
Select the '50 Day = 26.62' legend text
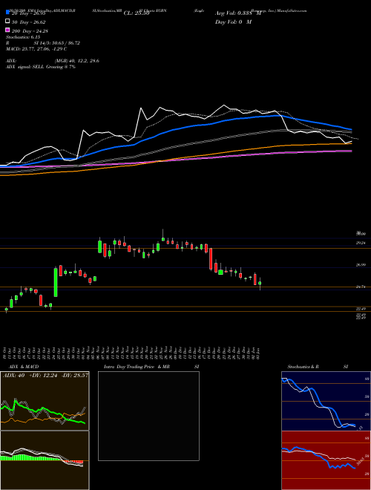click(29, 22)
